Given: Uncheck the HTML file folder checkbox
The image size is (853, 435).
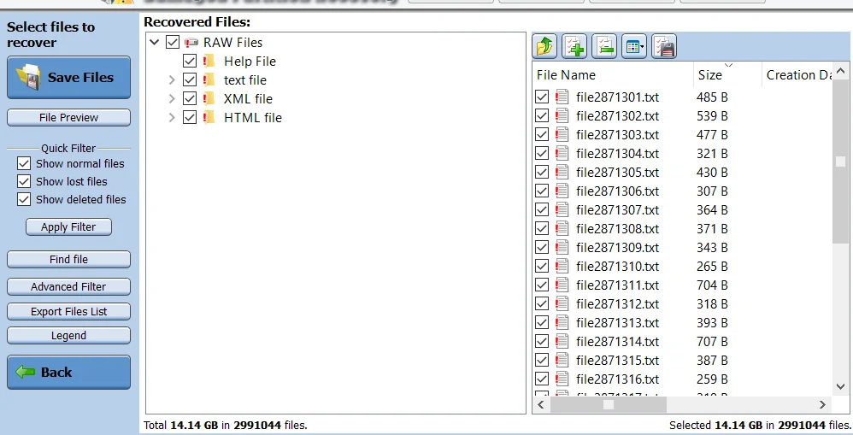Looking at the screenshot, I should 189,117.
